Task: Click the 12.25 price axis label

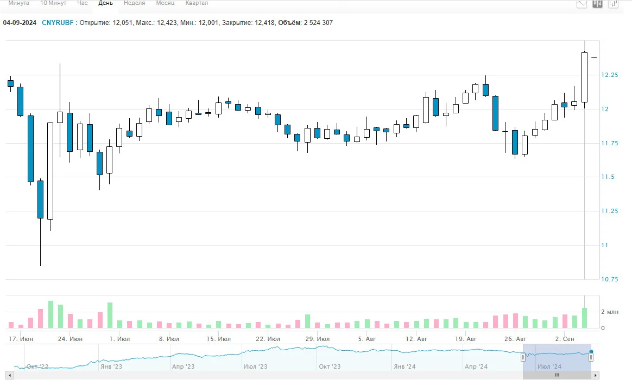Action: point(609,75)
